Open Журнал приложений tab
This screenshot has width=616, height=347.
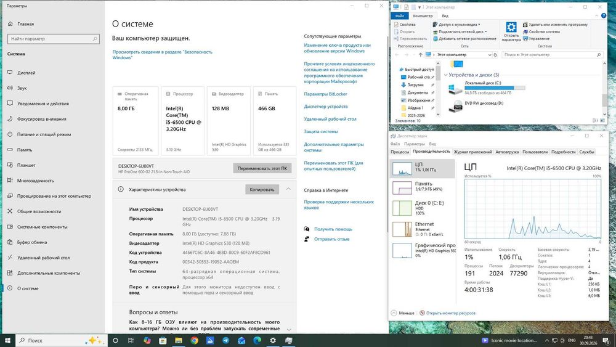coord(472,152)
